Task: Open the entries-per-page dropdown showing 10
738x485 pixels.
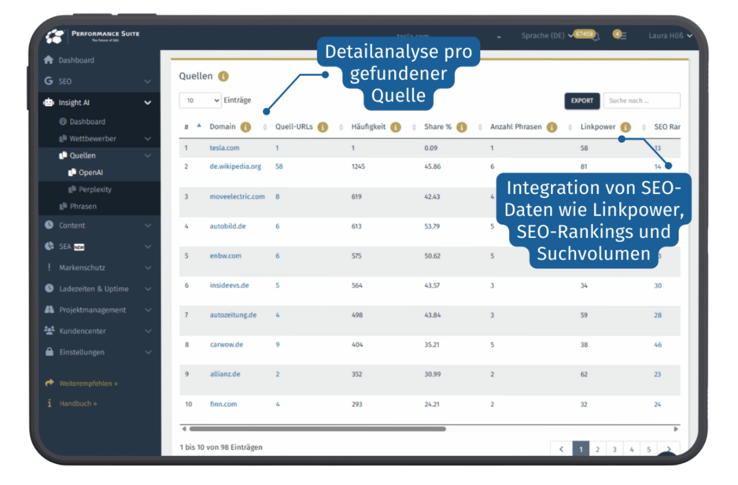Action: [x=200, y=100]
